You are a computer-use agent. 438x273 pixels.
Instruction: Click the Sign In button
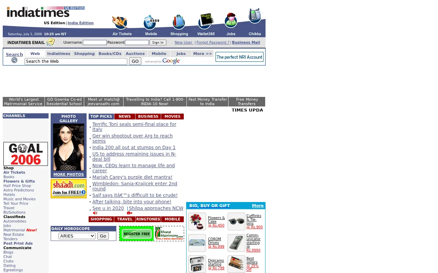tap(158, 43)
